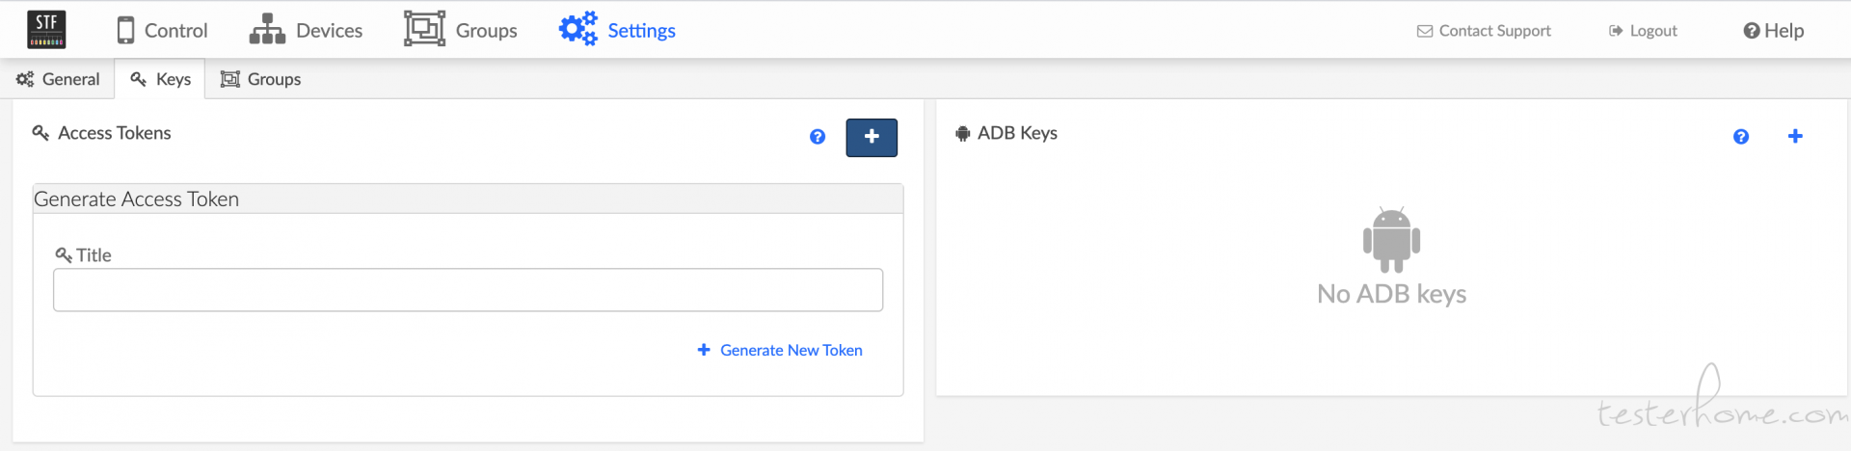Click the Settings gears icon
1851x451 pixels.
577,29
